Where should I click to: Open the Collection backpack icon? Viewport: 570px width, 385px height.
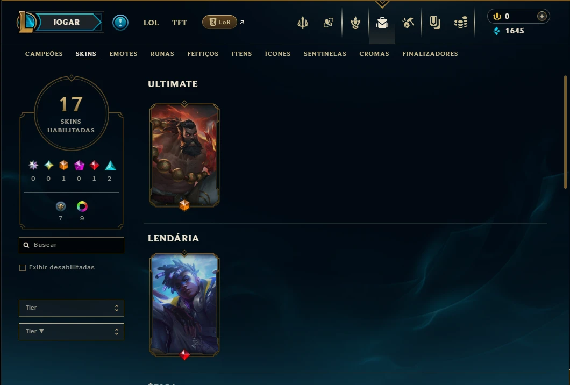[x=382, y=23]
